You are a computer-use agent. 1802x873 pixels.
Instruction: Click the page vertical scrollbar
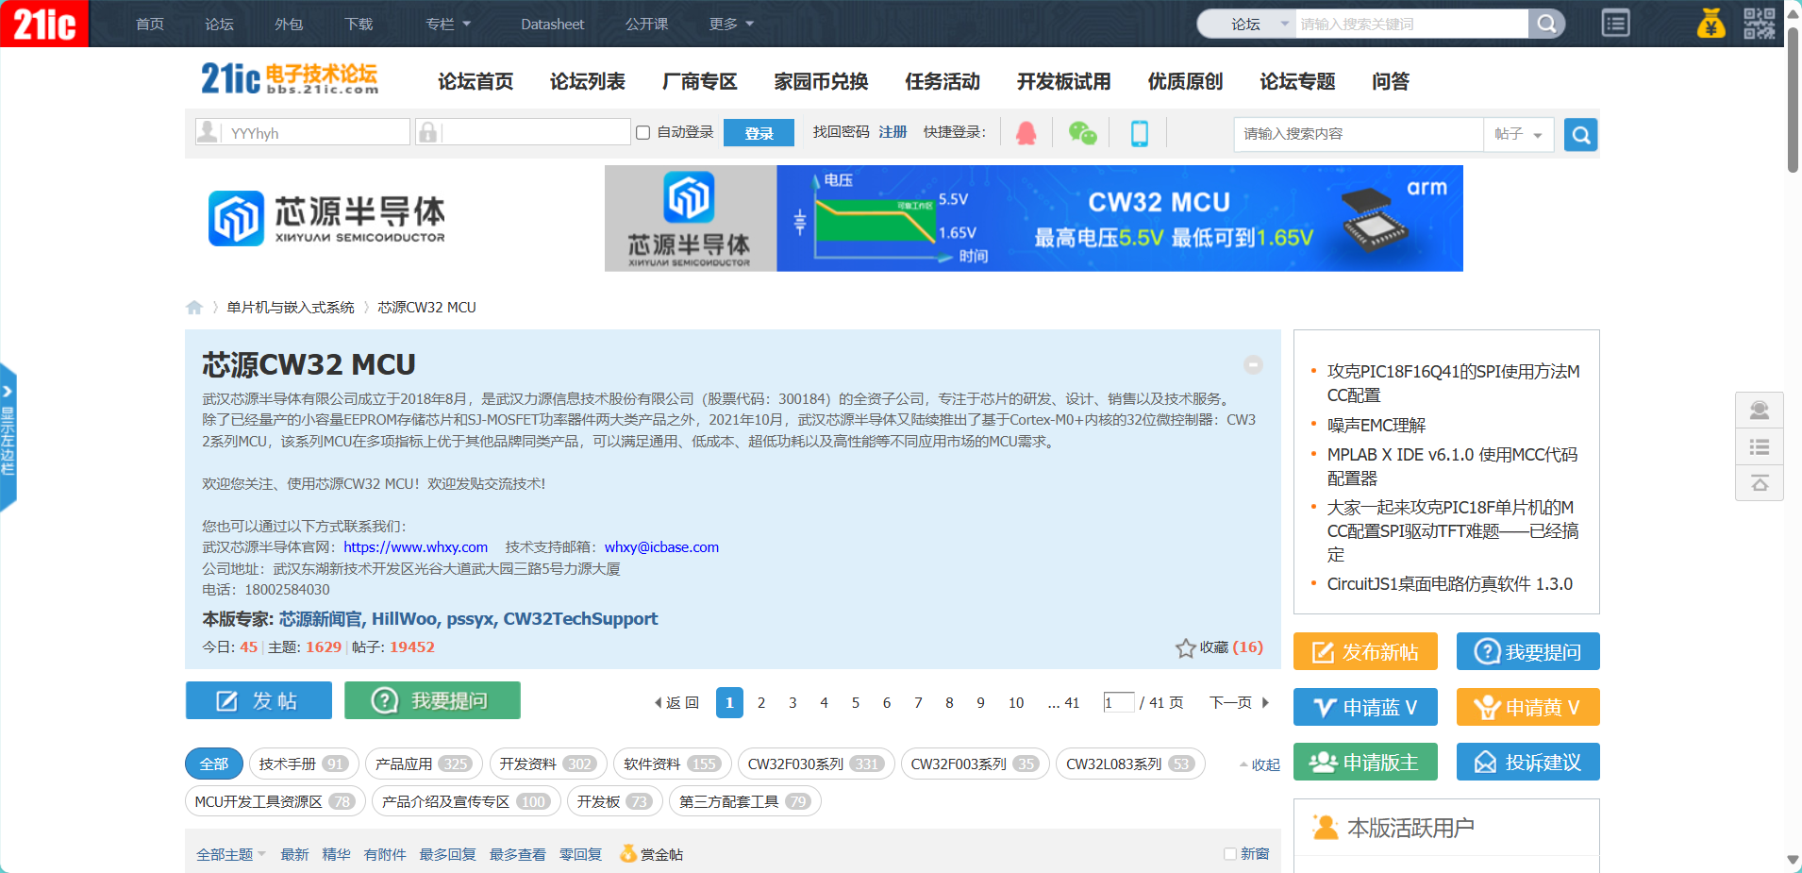[1793, 99]
